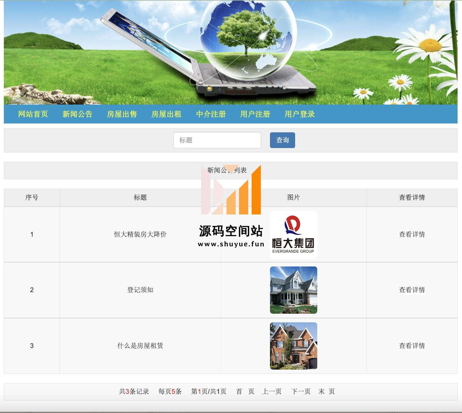Open the 用户登录 page
The width and height of the screenshot is (462, 413).
tap(300, 114)
